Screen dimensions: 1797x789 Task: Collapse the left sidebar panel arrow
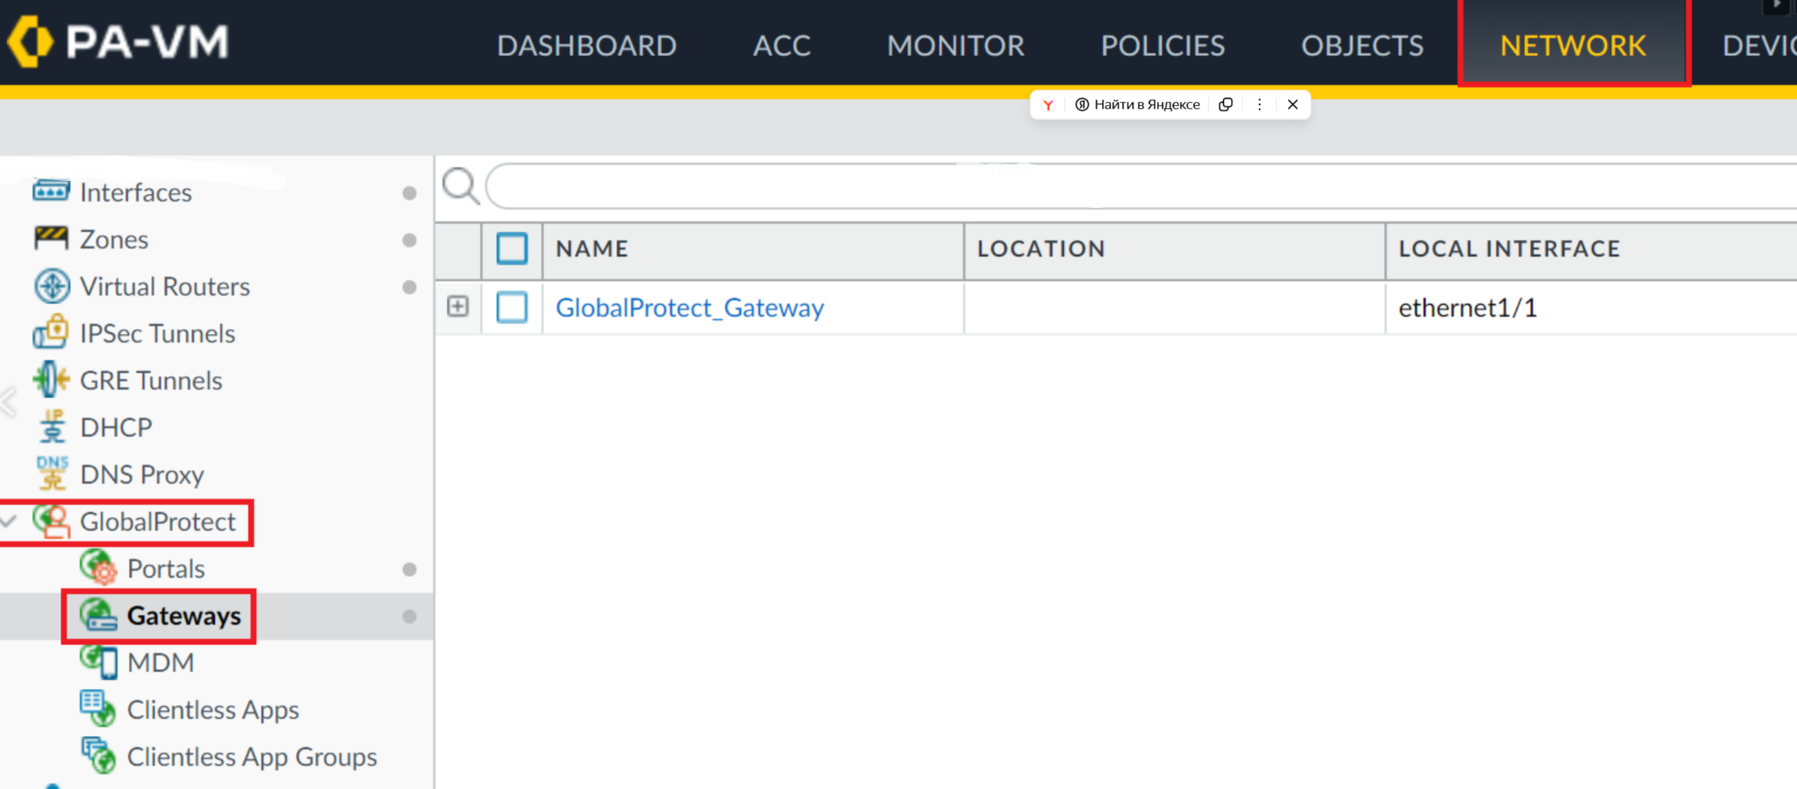point(9,401)
